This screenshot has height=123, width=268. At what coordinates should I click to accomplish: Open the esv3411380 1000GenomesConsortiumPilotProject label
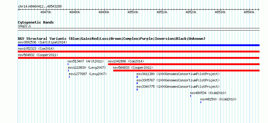click(x=178, y=74)
